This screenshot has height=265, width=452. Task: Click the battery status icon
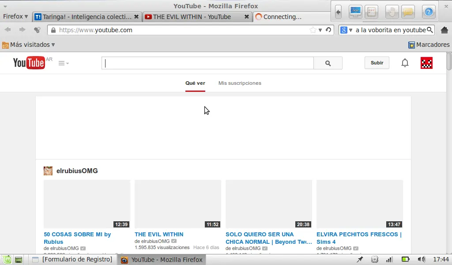coord(405,260)
